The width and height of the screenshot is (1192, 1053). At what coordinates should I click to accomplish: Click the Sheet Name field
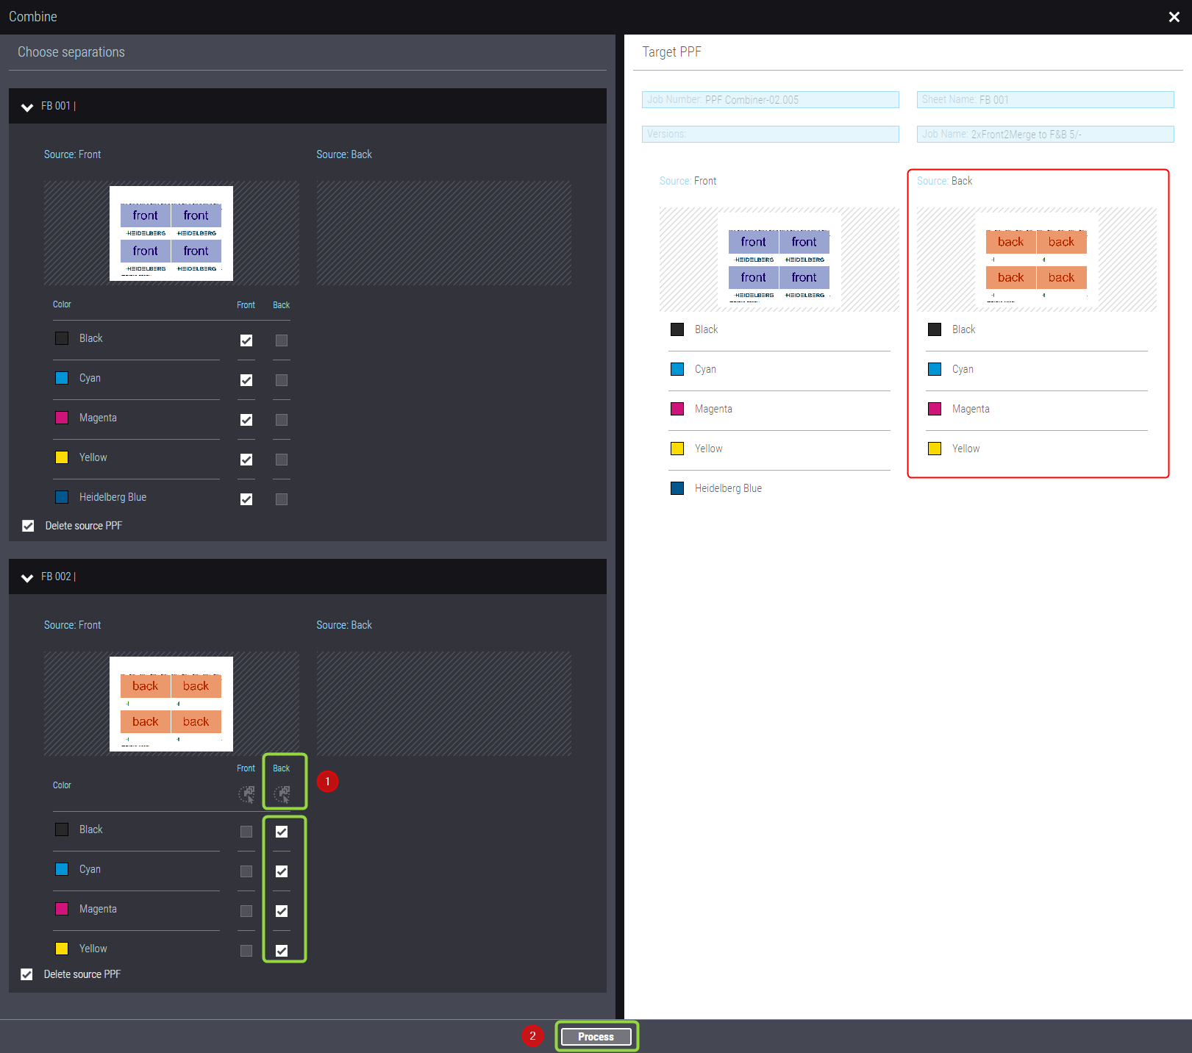tap(1045, 100)
